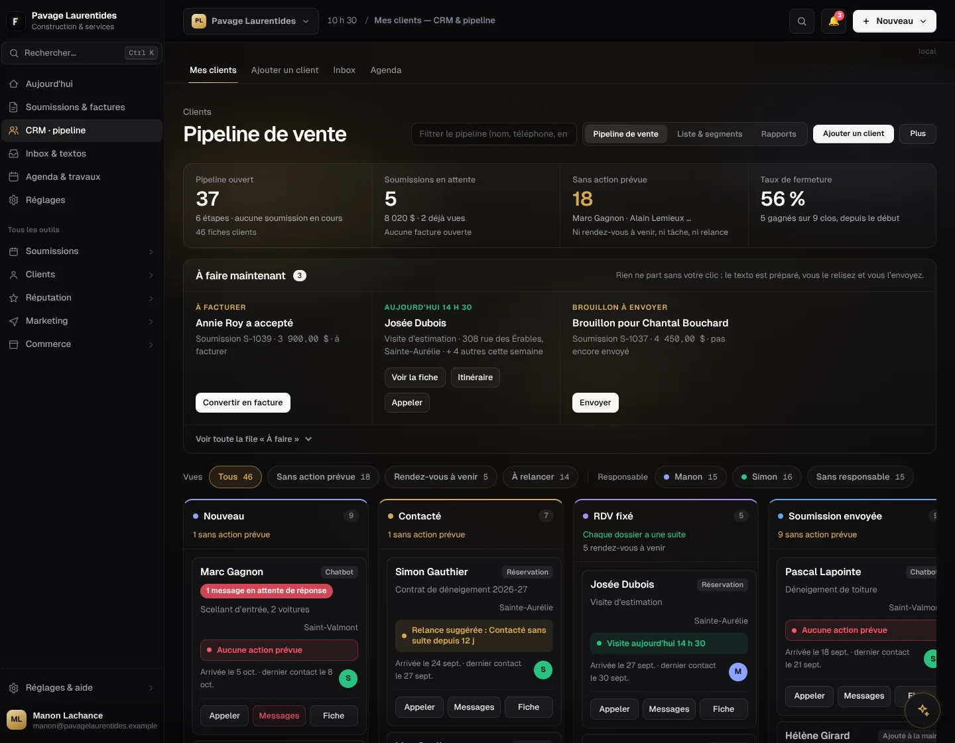955x743 pixels.
Task: Click Convertir en facture button
Action: click(x=243, y=403)
